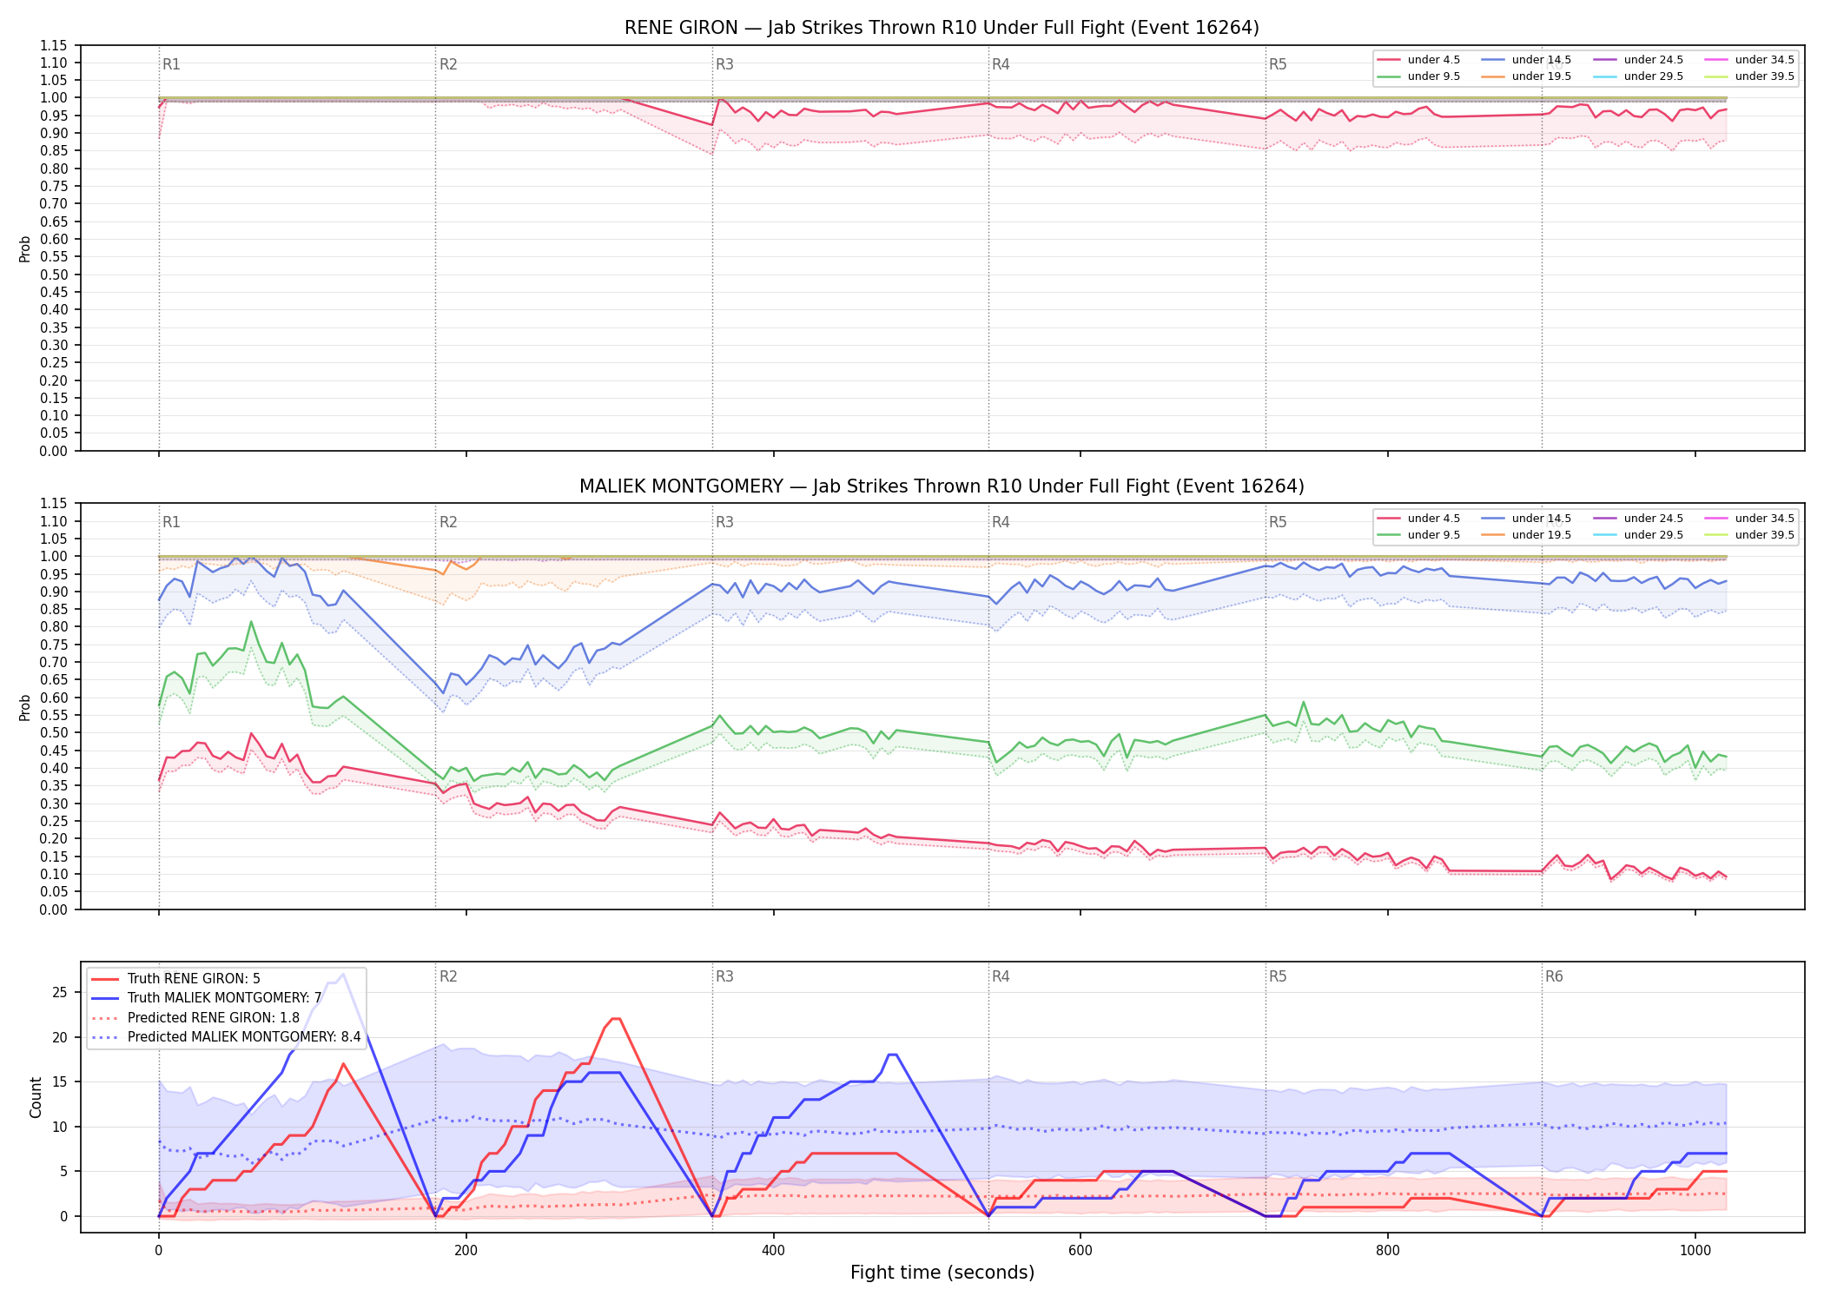This screenshot has height=1303, width=1824.
Task: Click the R3 round marker in Rene Giron chart
Action: [724, 64]
